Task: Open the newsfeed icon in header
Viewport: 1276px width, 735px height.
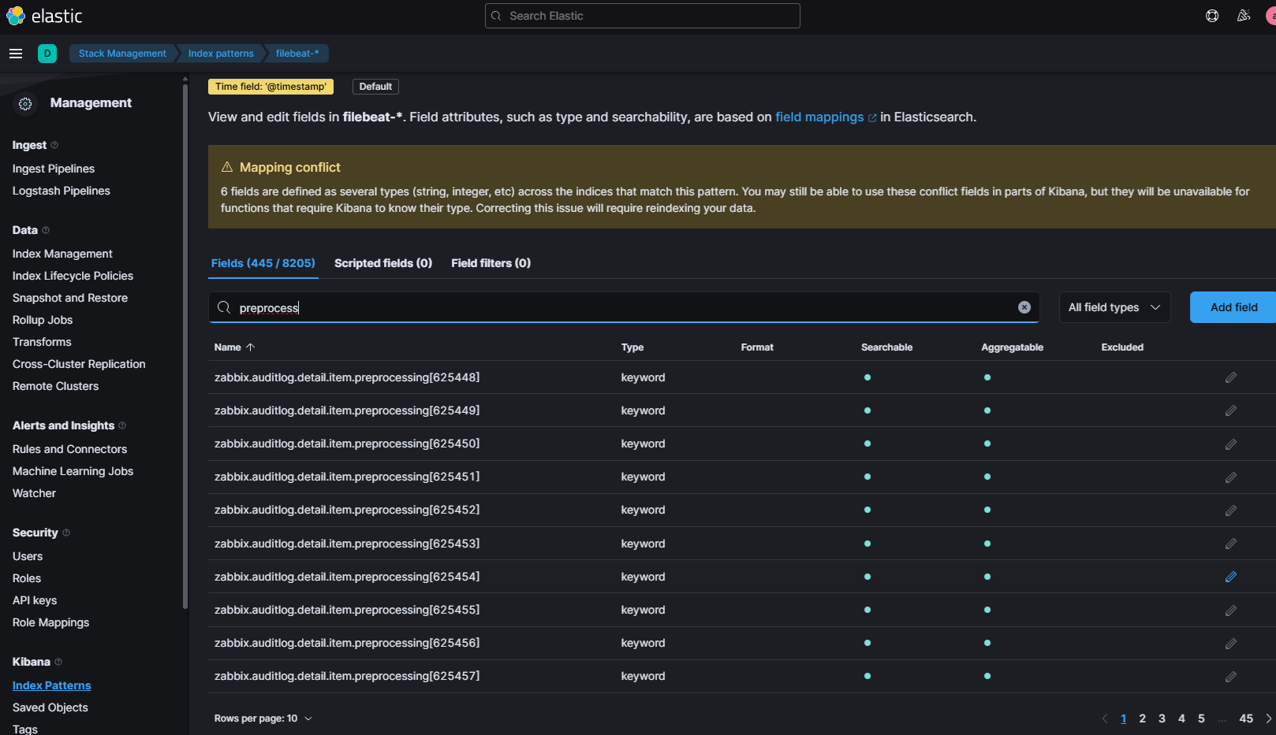Action: coord(1244,16)
